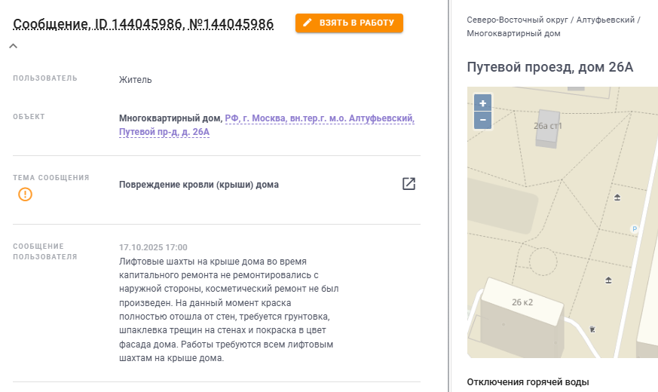The image size is (658, 392).
Task: Click building '26а ст1' on the map
Action: tap(548, 126)
